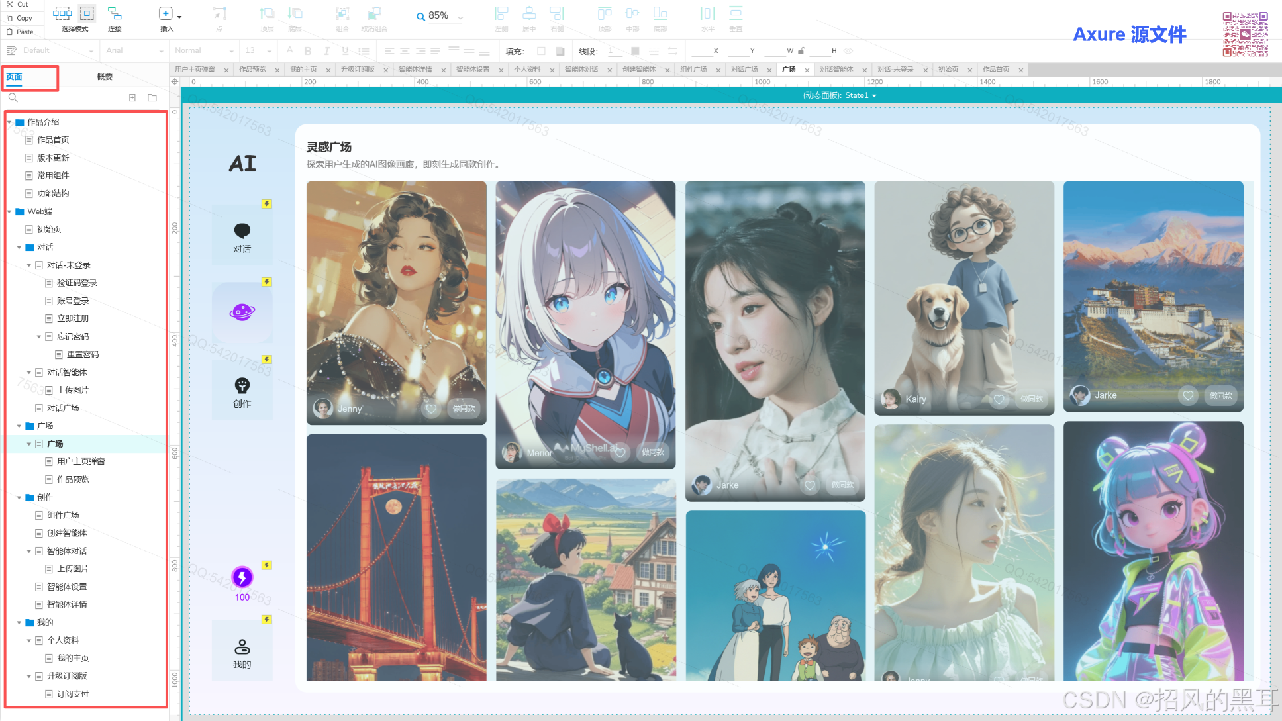Click the purple planet sidebar icon
The height and width of the screenshot is (721, 1282).
click(242, 312)
